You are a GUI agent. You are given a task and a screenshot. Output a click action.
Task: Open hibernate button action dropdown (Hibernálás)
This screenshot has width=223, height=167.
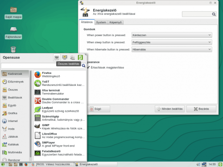tap(172, 49)
